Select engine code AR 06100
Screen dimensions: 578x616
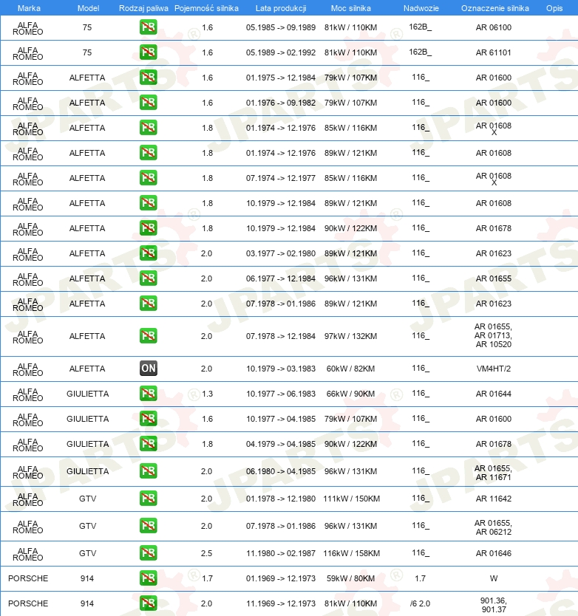pos(494,27)
